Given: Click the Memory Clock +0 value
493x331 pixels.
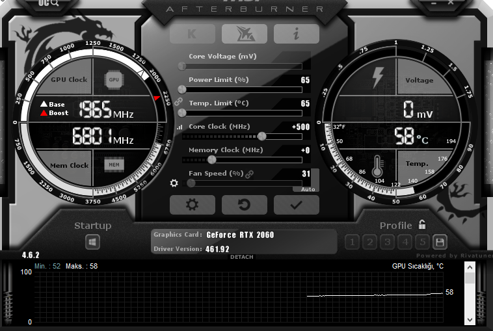Looking at the screenshot, I should (x=305, y=150).
